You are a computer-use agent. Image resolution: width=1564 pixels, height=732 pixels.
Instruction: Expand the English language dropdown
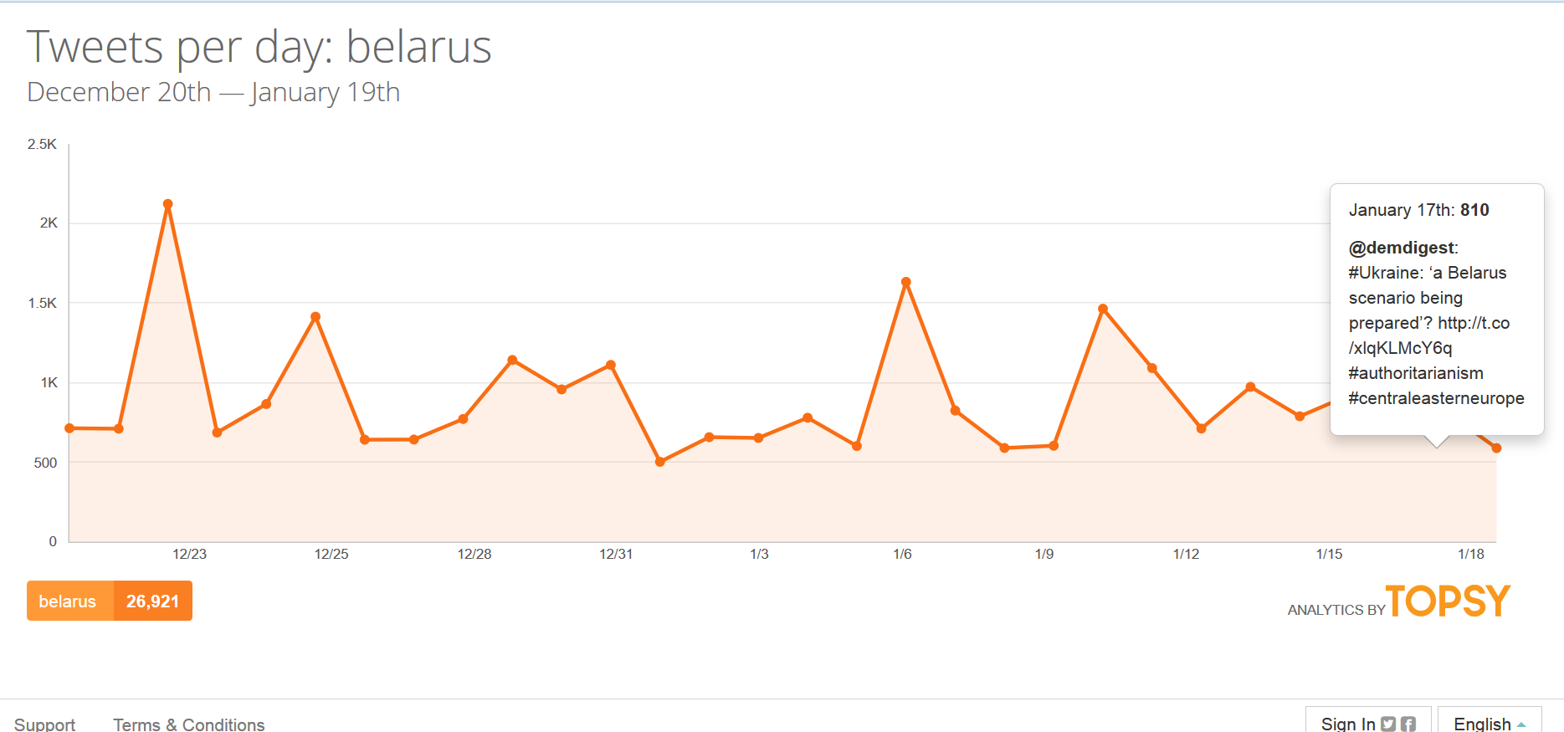(x=1482, y=724)
